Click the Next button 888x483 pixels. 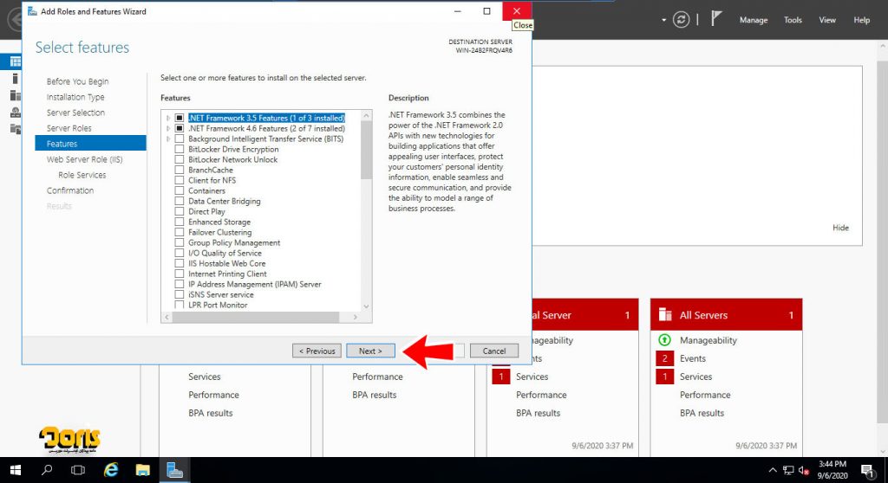370,351
